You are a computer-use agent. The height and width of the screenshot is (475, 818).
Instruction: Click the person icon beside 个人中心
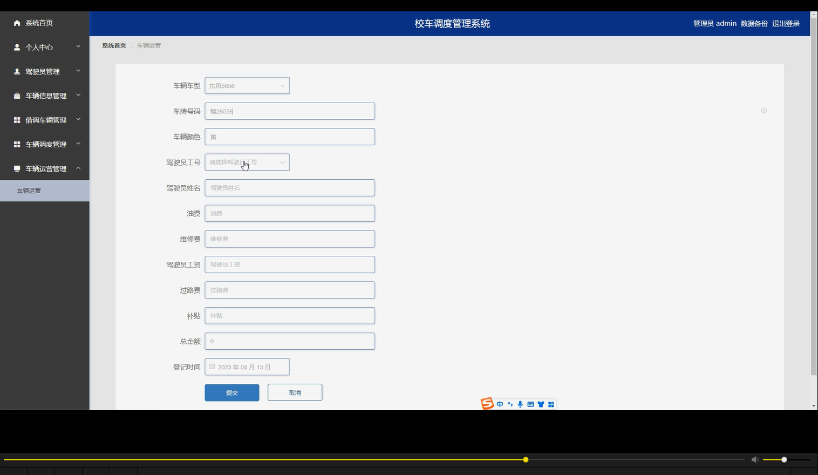click(x=17, y=47)
